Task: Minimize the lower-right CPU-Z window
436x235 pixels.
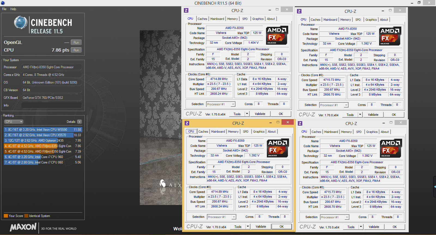Action: click(x=384, y=123)
